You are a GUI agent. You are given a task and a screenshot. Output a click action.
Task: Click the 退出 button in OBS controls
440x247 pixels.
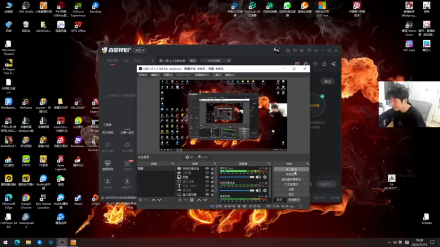click(291, 194)
